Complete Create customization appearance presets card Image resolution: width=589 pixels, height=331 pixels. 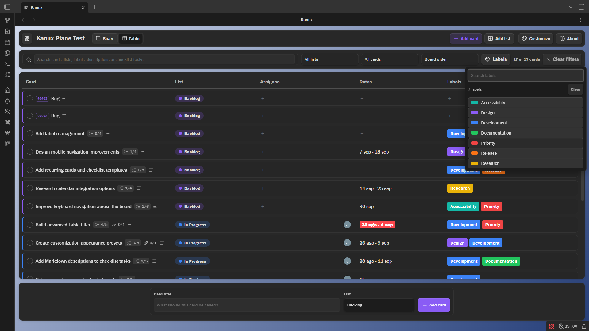click(x=30, y=243)
